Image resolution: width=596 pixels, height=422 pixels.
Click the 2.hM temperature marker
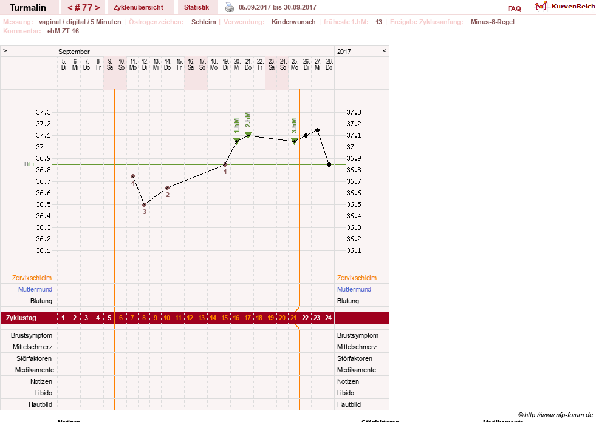pyautogui.click(x=248, y=135)
